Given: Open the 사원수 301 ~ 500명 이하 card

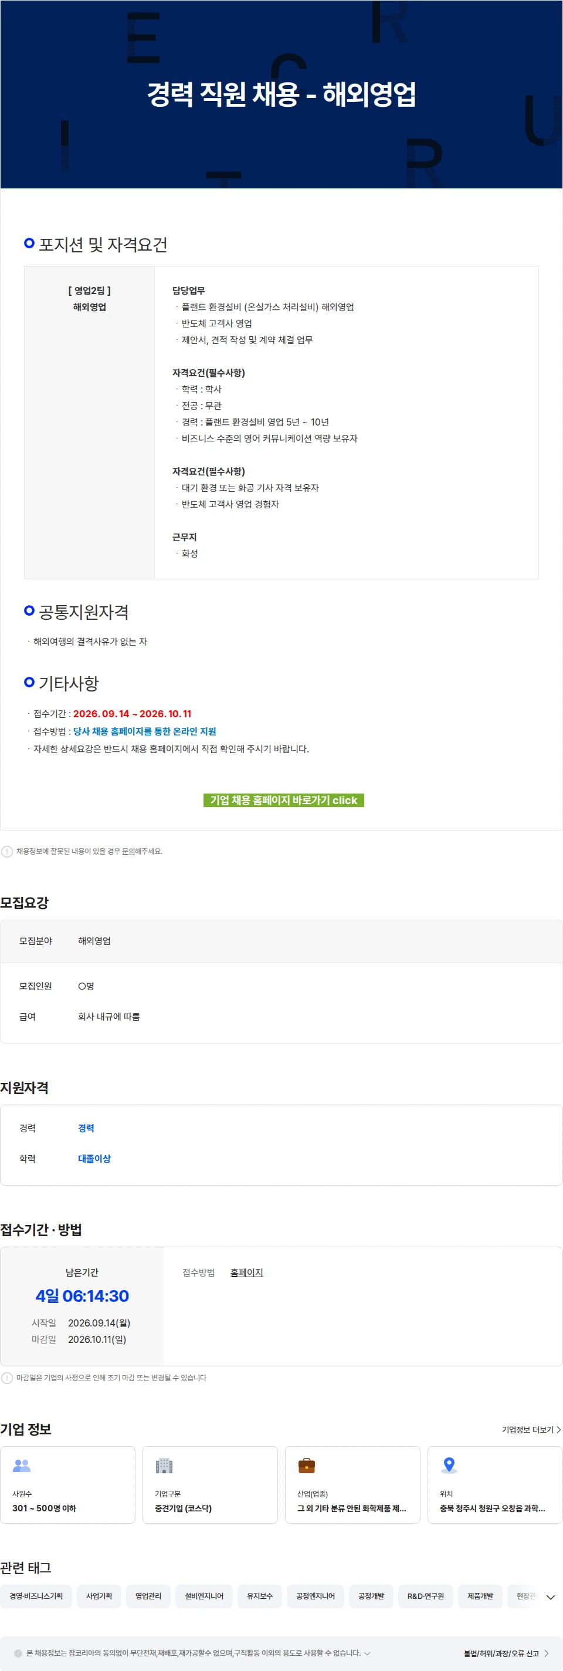Looking at the screenshot, I should (x=67, y=1484).
